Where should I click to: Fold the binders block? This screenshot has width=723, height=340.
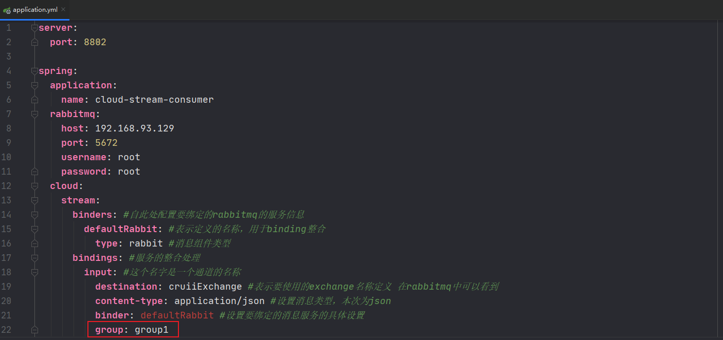pos(34,215)
